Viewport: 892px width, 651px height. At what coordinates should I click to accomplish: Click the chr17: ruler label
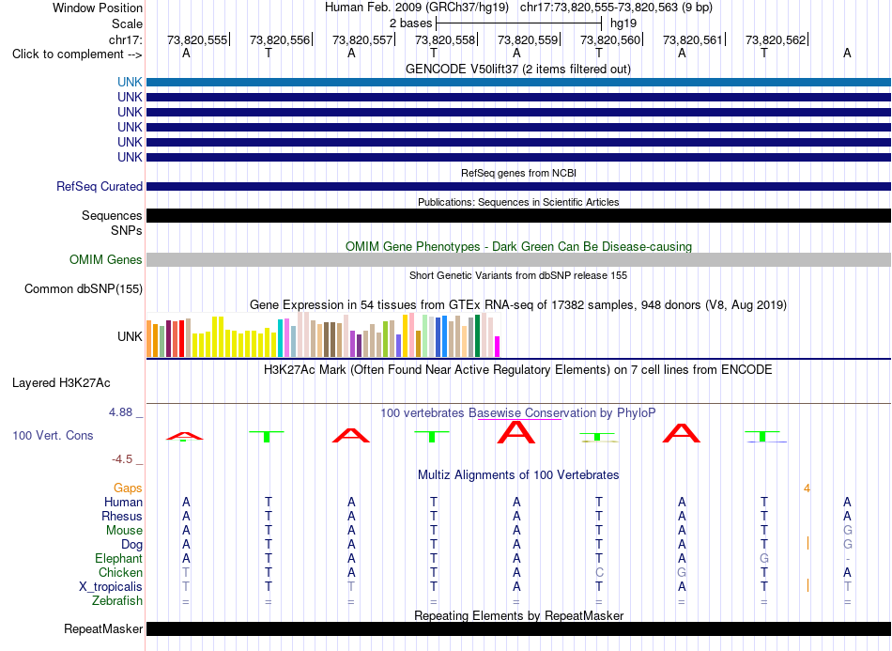pos(125,39)
